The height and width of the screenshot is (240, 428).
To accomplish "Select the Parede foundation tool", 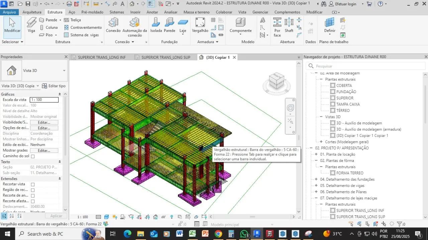I will click(170, 25).
